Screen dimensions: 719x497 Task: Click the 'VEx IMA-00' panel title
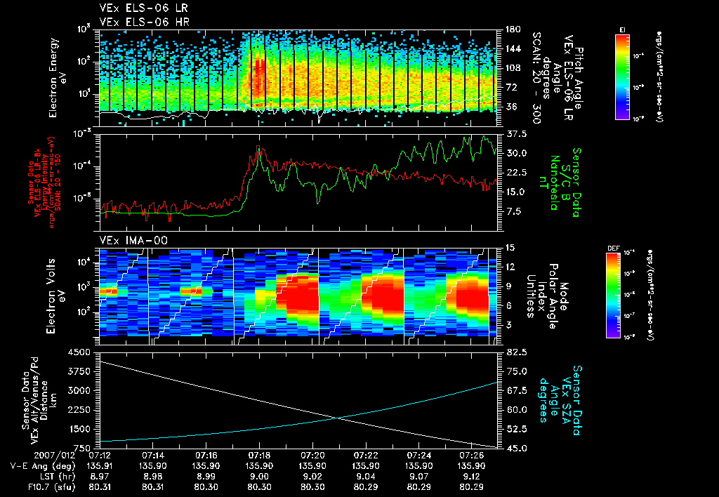point(133,240)
